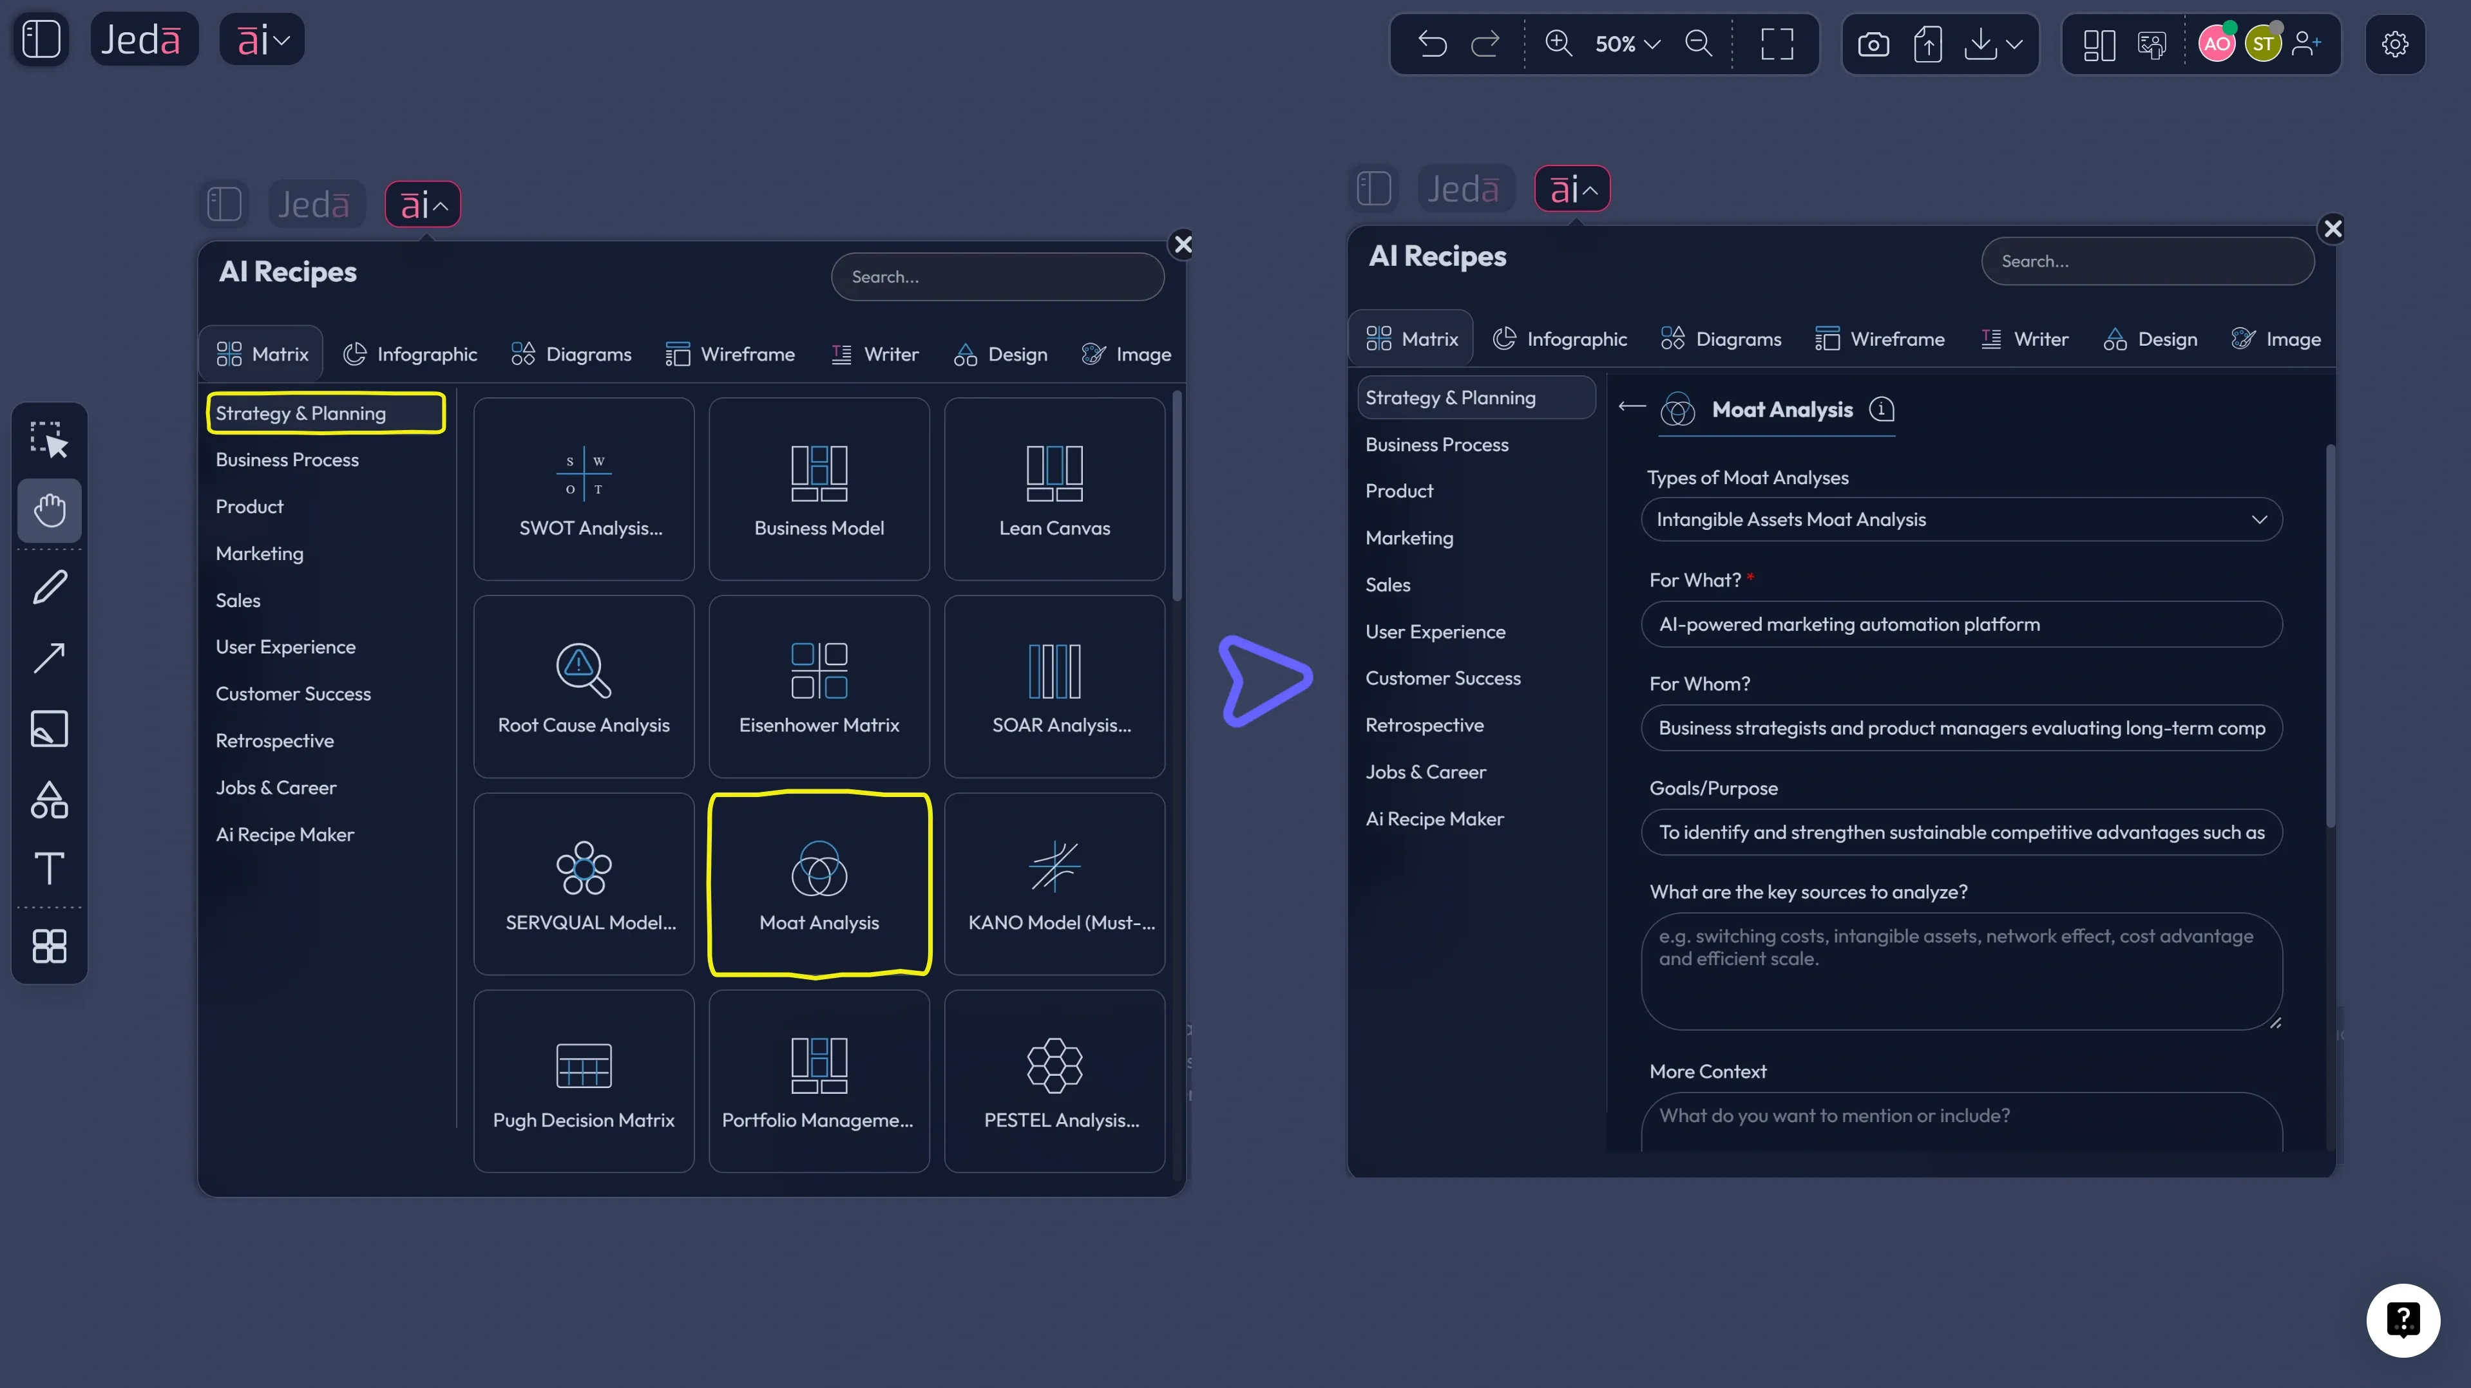Undo the last action

1432,43
